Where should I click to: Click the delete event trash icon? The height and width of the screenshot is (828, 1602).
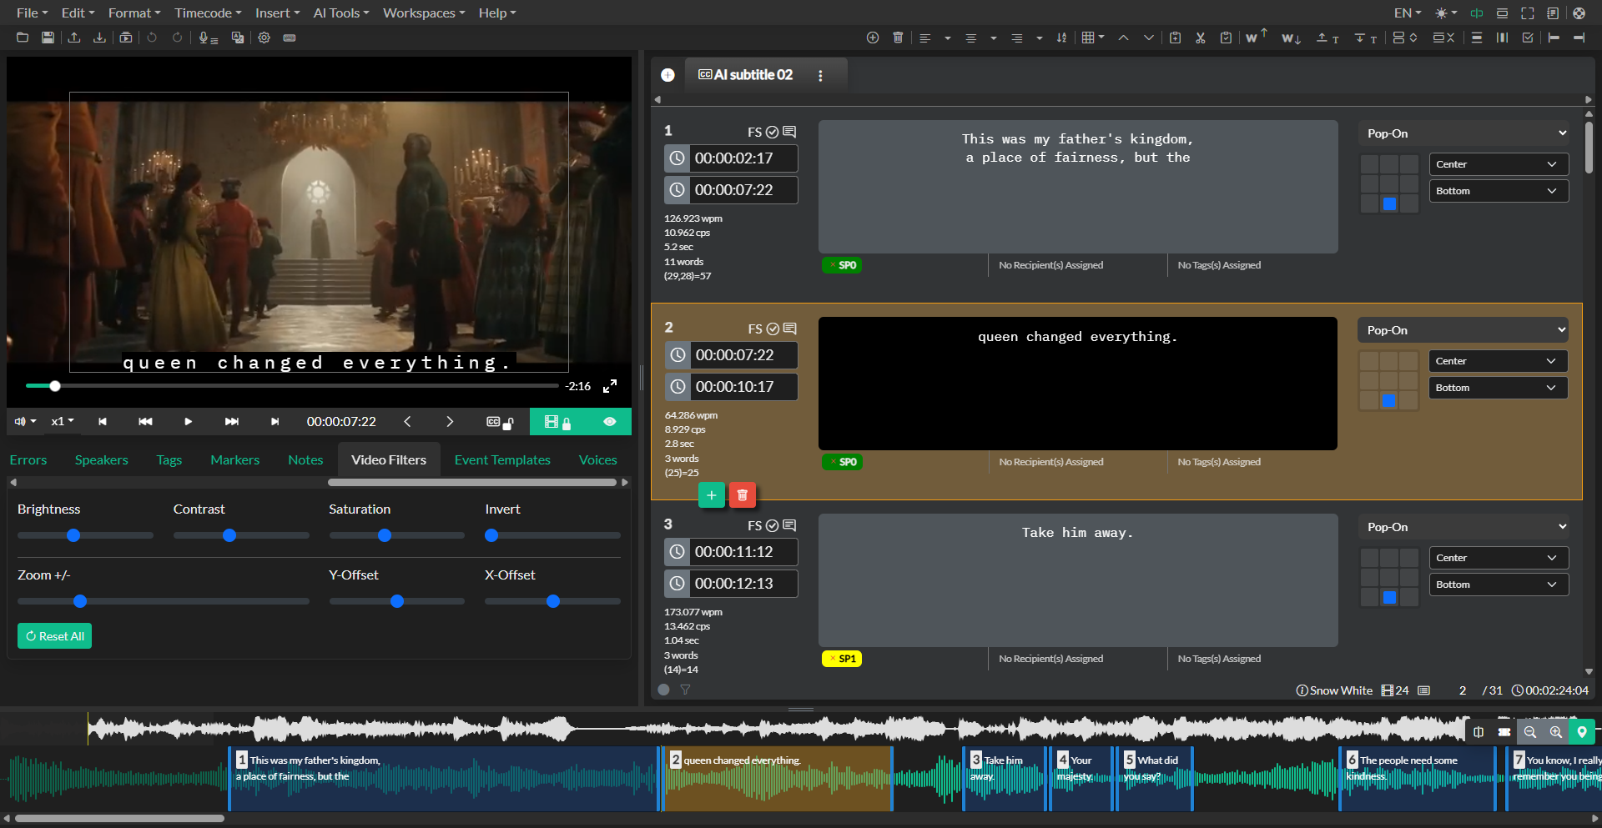(x=898, y=38)
